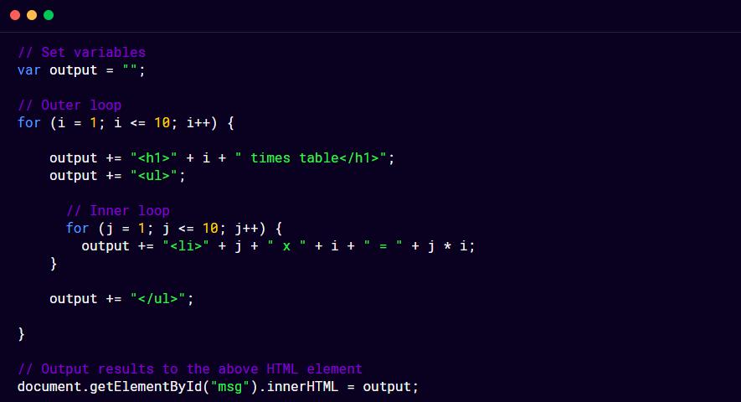Click the line 'var output = "";'
Screen dimensions: 741x402
point(81,70)
